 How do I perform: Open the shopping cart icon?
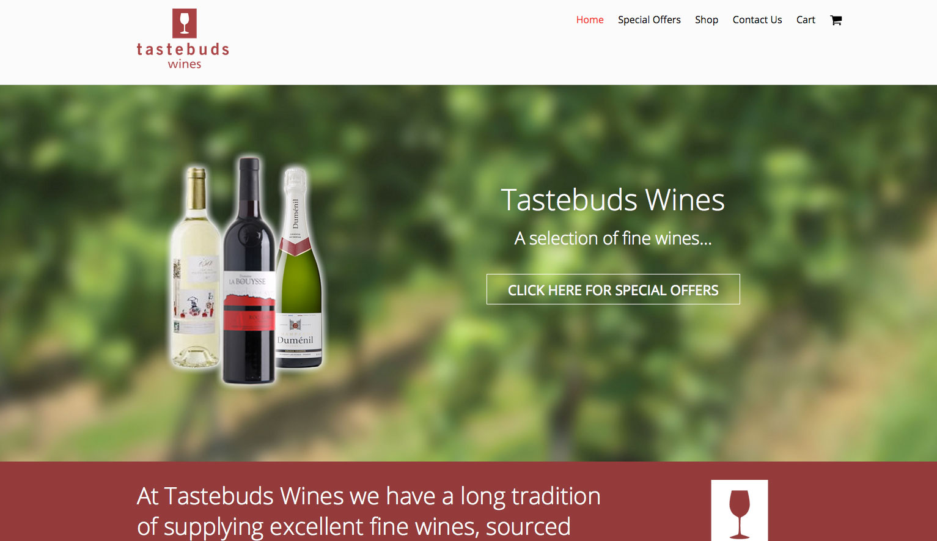(836, 20)
